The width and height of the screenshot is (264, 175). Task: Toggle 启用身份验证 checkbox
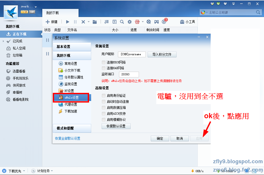(x=103, y=95)
